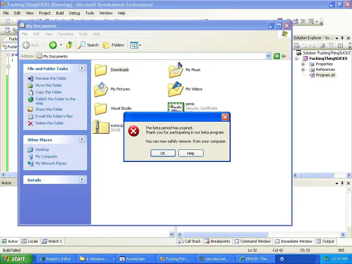Image resolution: width=352 pixels, height=264 pixels.
Task: Open the Solution Explorer window position dropdown
Action: pos(337,38)
